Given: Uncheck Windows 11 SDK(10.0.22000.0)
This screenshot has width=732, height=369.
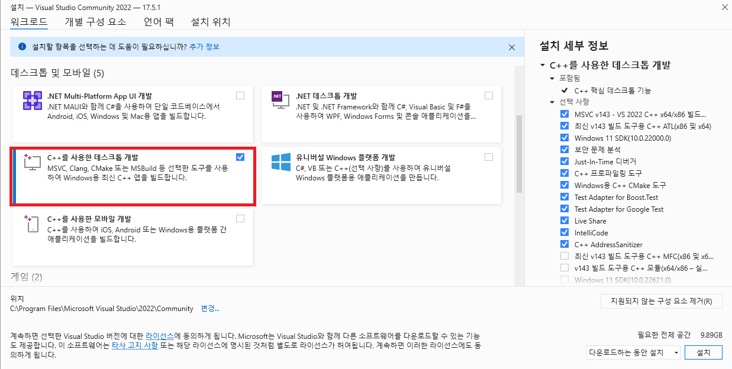Looking at the screenshot, I should [565, 138].
